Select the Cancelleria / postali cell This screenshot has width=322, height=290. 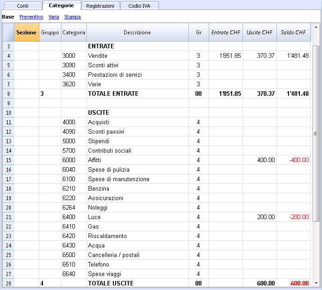137,255
